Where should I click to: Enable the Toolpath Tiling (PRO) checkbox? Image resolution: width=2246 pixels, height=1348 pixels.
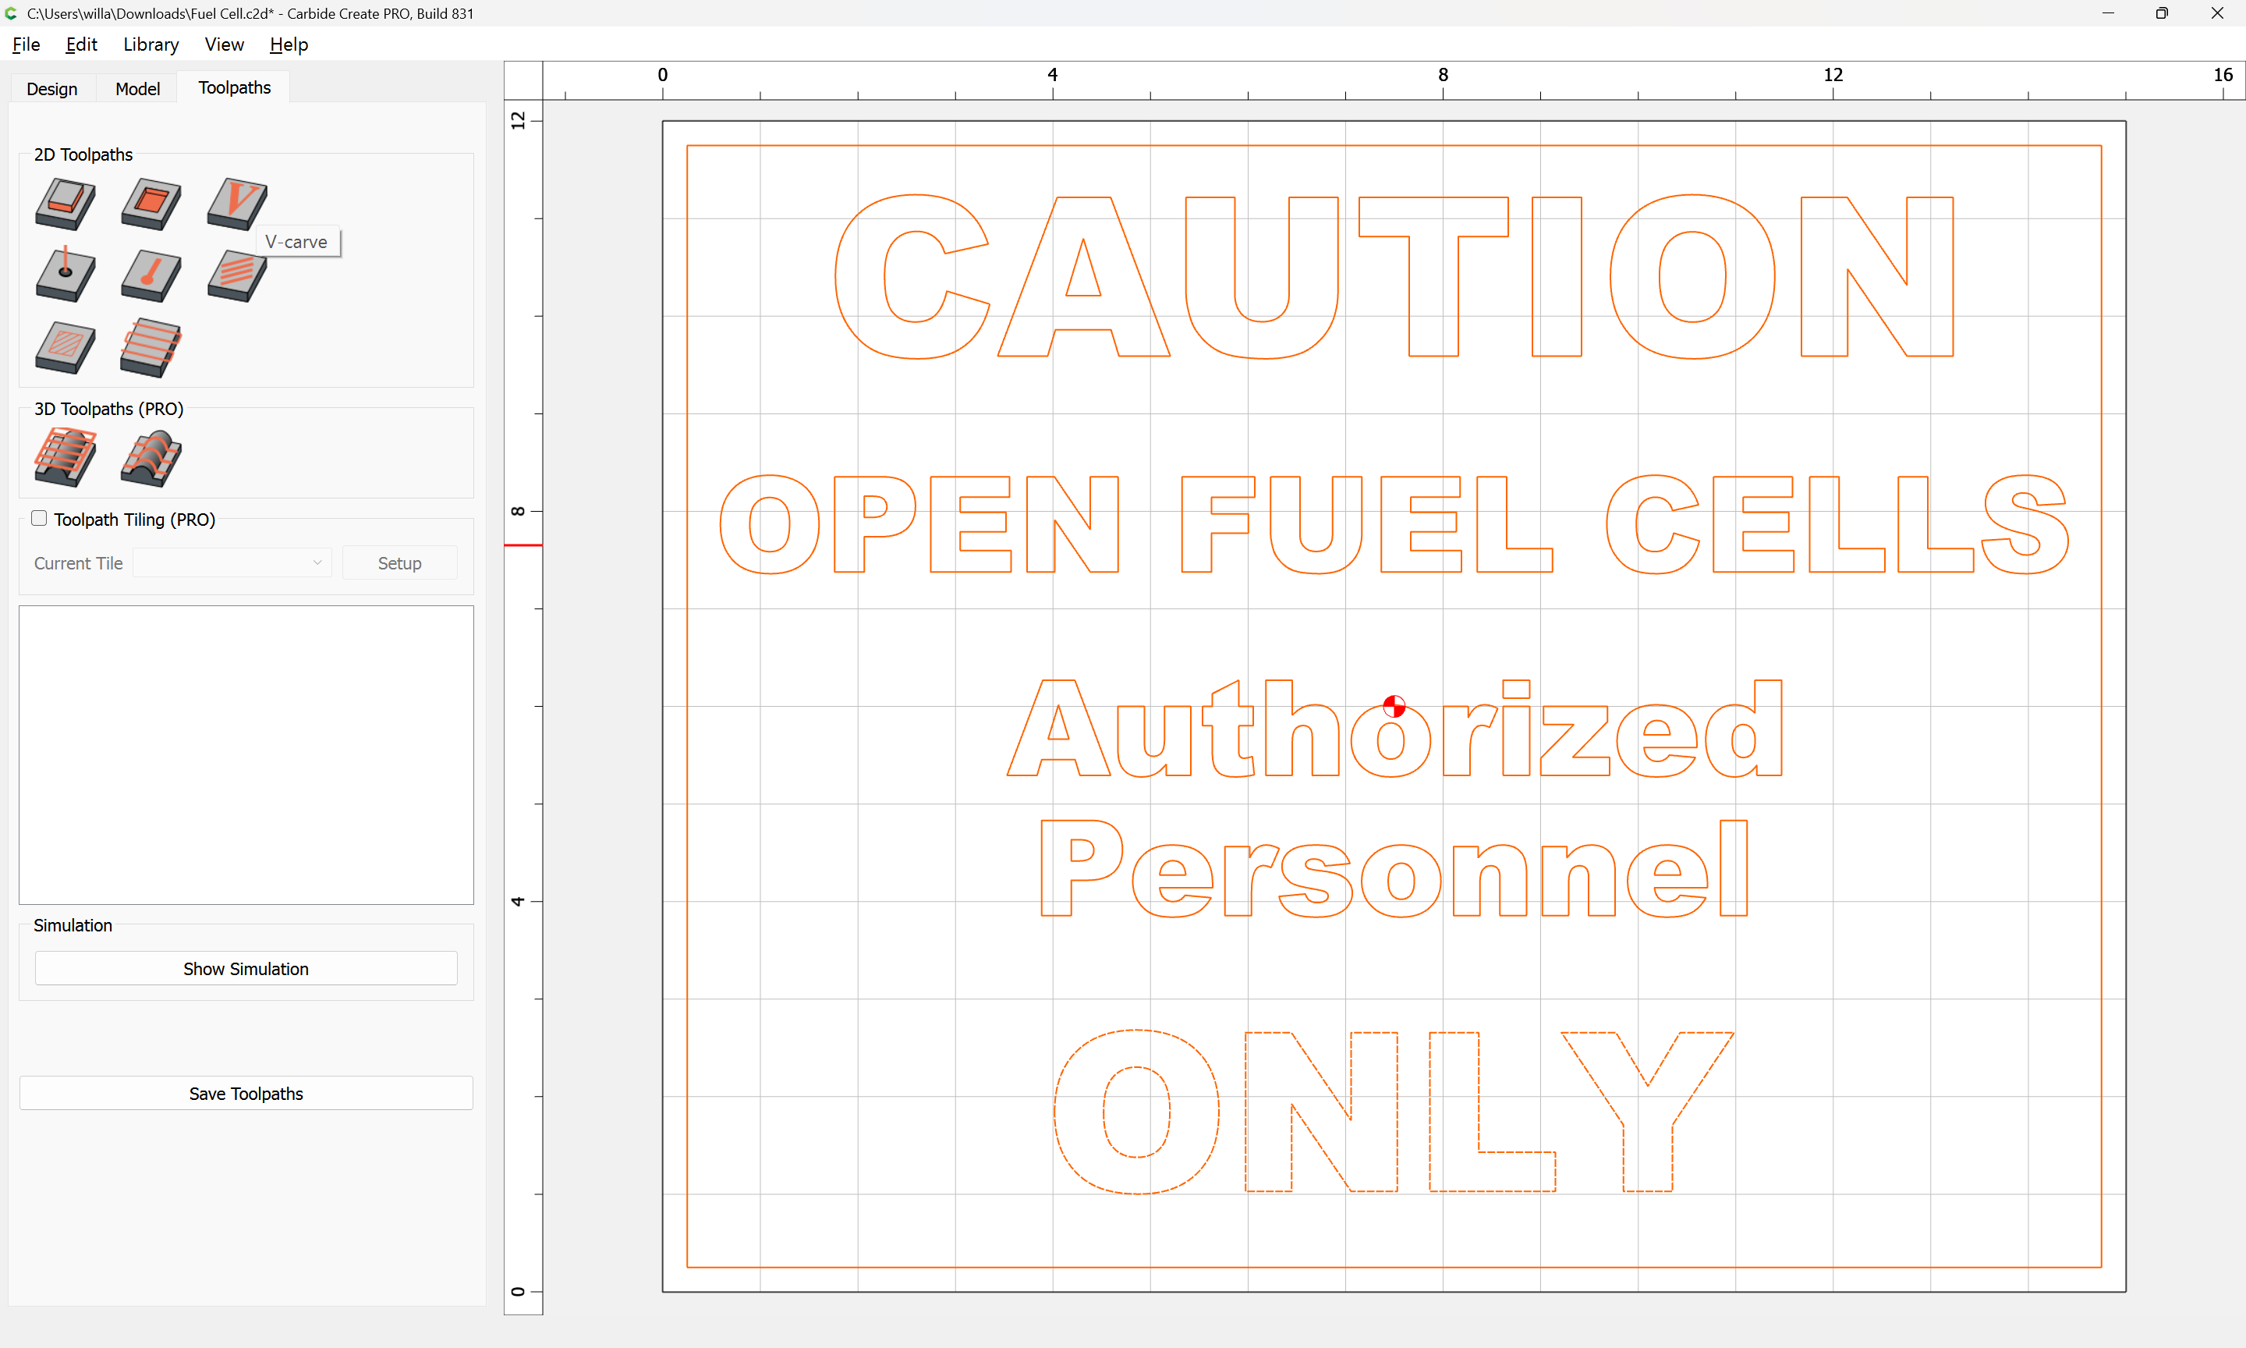click(x=39, y=519)
